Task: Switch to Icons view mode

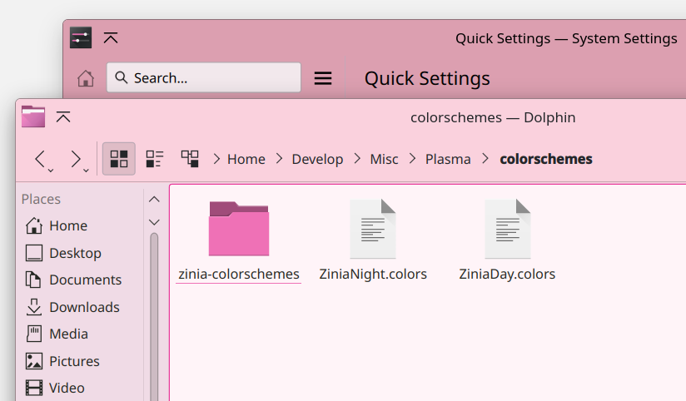Action: [118, 159]
